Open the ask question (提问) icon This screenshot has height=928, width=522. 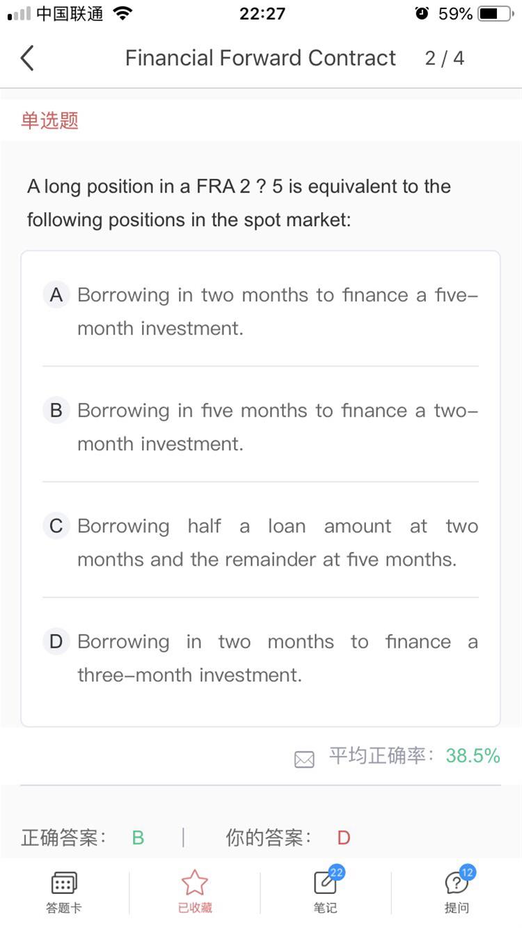click(x=456, y=883)
